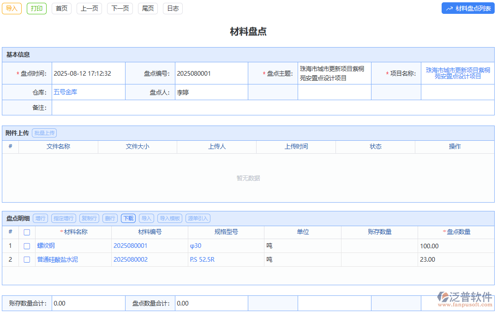
Task: Click 源单引入 to import source documents
Action: point(196,218)
